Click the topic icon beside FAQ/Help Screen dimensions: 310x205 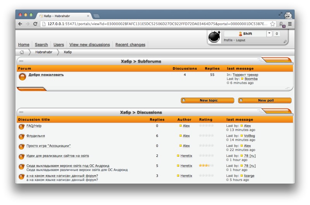coord(22,126)
